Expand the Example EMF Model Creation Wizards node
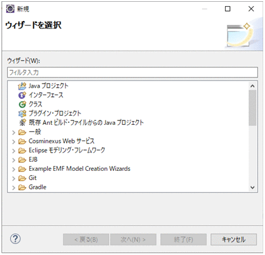 click(13, 169)
